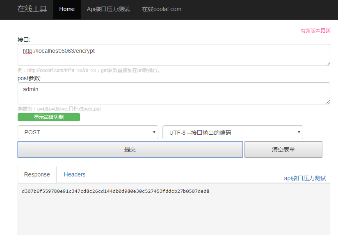Go to Api接口压力测试 in navbar
The height and width of the screenshot is (235, 338).
[x=108, y=9]
